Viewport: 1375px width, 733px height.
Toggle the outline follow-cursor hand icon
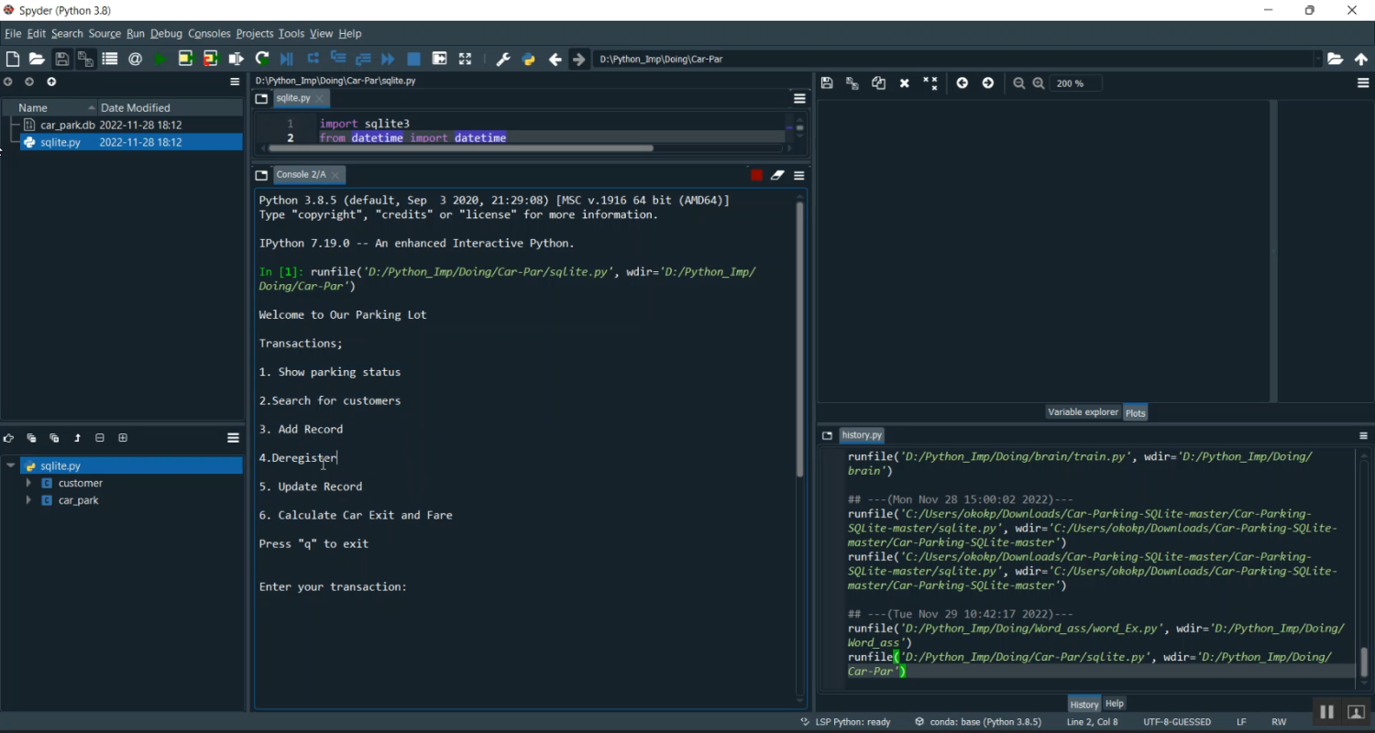coord(8,438)
